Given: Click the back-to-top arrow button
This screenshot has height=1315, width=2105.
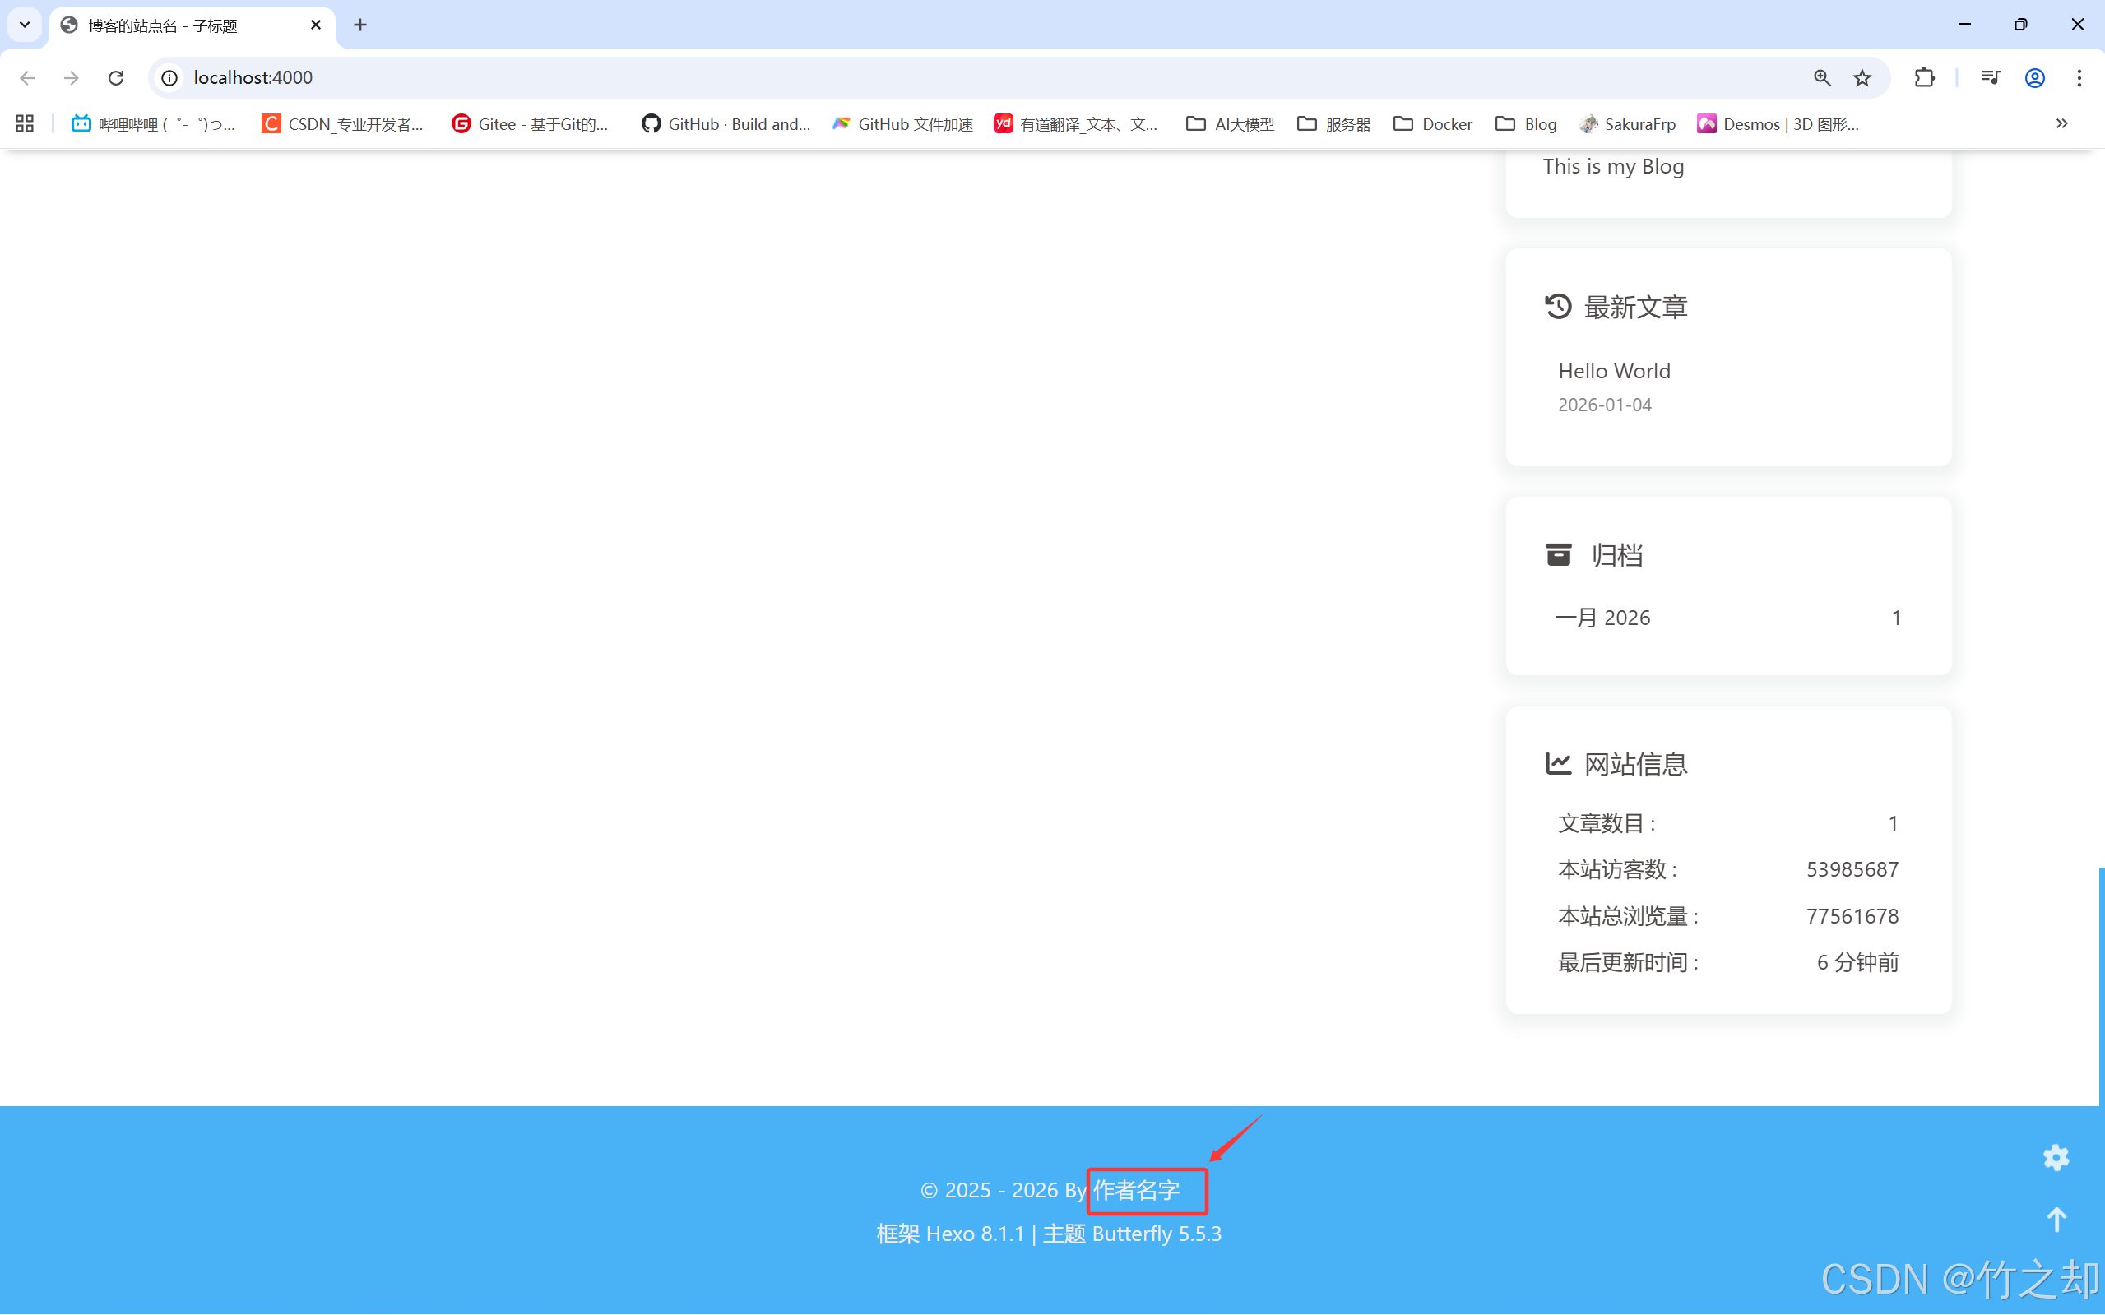Looking at the screenshot, I should pyautogui.click(x=2056, y=1220).
